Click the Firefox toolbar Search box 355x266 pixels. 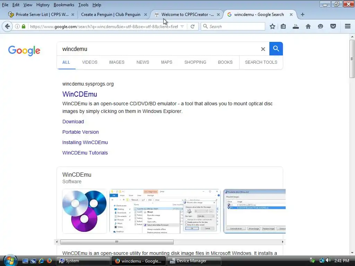pos(233,26)
